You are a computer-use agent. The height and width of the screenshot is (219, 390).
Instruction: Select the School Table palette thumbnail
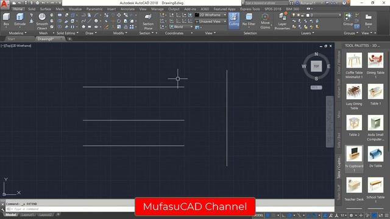pos(375,185)
